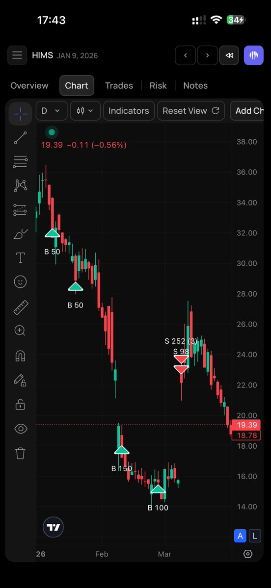
Task: Switch to the Overview tab
Action: click(29, 85)
